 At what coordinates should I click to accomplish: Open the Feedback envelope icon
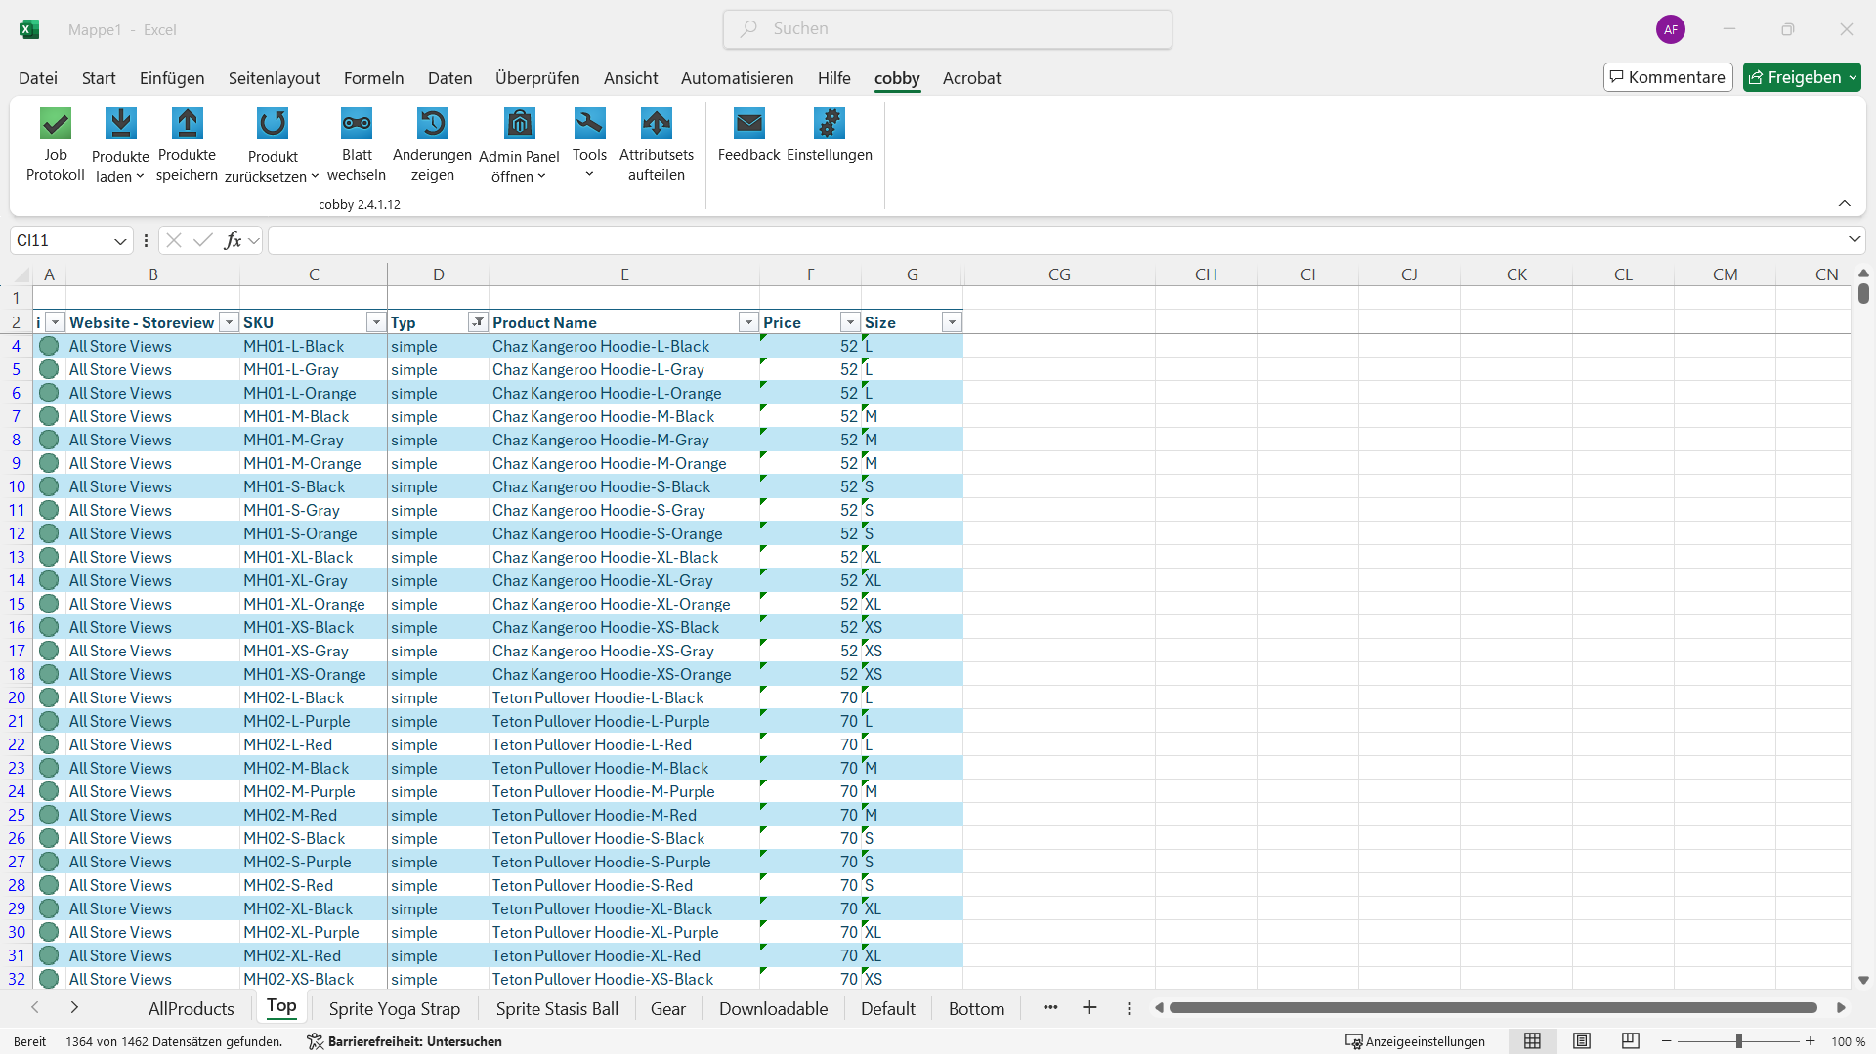pyautogui.click(x=749, y=124)
